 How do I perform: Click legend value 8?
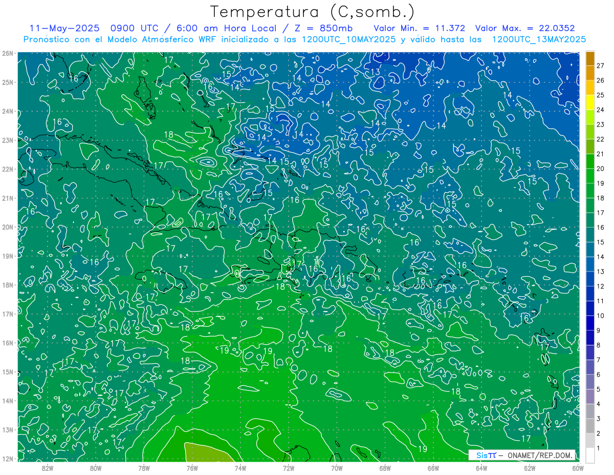point(599,345)
